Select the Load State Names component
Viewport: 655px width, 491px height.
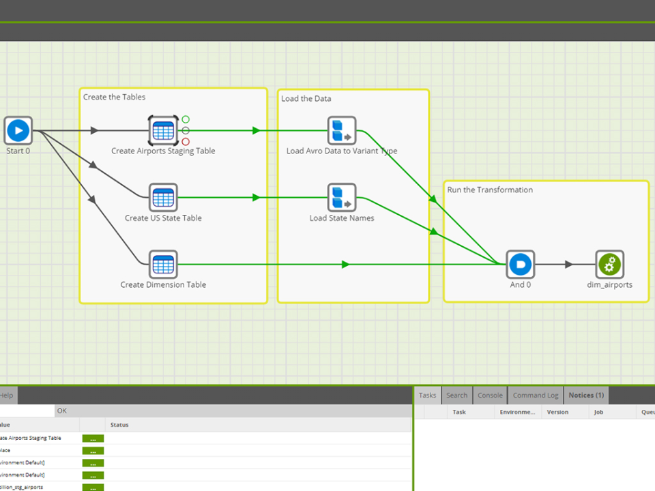(x=342, y=198)
